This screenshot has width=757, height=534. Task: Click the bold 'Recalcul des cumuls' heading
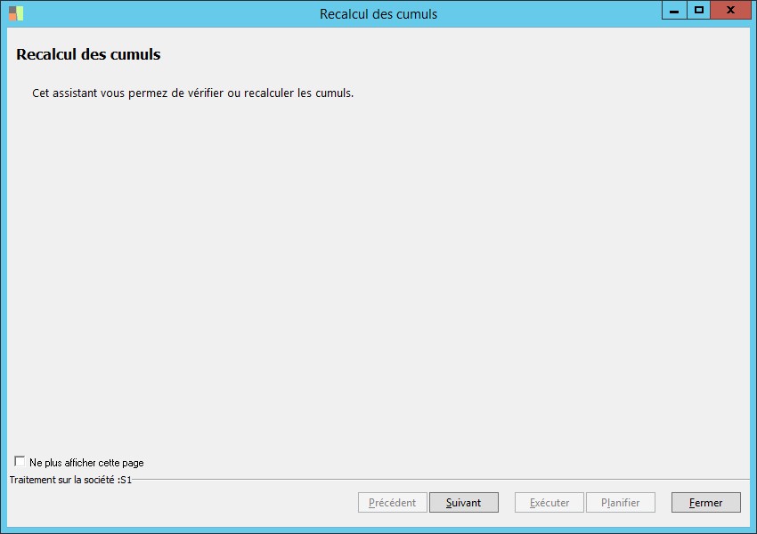pyautogui.click(x=88, y=54)
